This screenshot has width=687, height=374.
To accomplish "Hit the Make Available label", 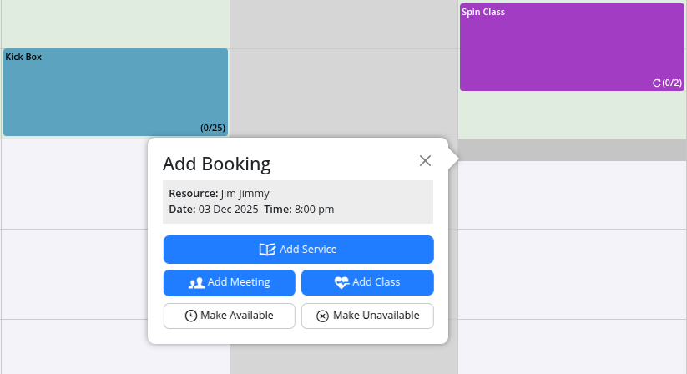I will [236, 316].
